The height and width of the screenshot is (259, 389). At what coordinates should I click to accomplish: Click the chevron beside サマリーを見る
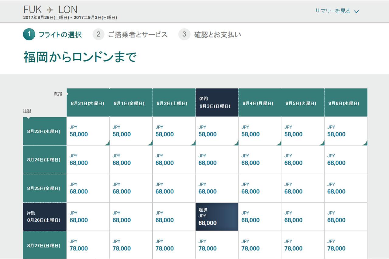click(x=356, y=12)
